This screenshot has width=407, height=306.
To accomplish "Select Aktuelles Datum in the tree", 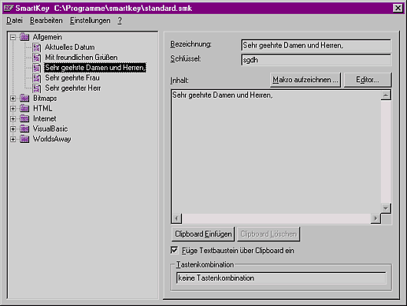I will [x=70, y=48].
